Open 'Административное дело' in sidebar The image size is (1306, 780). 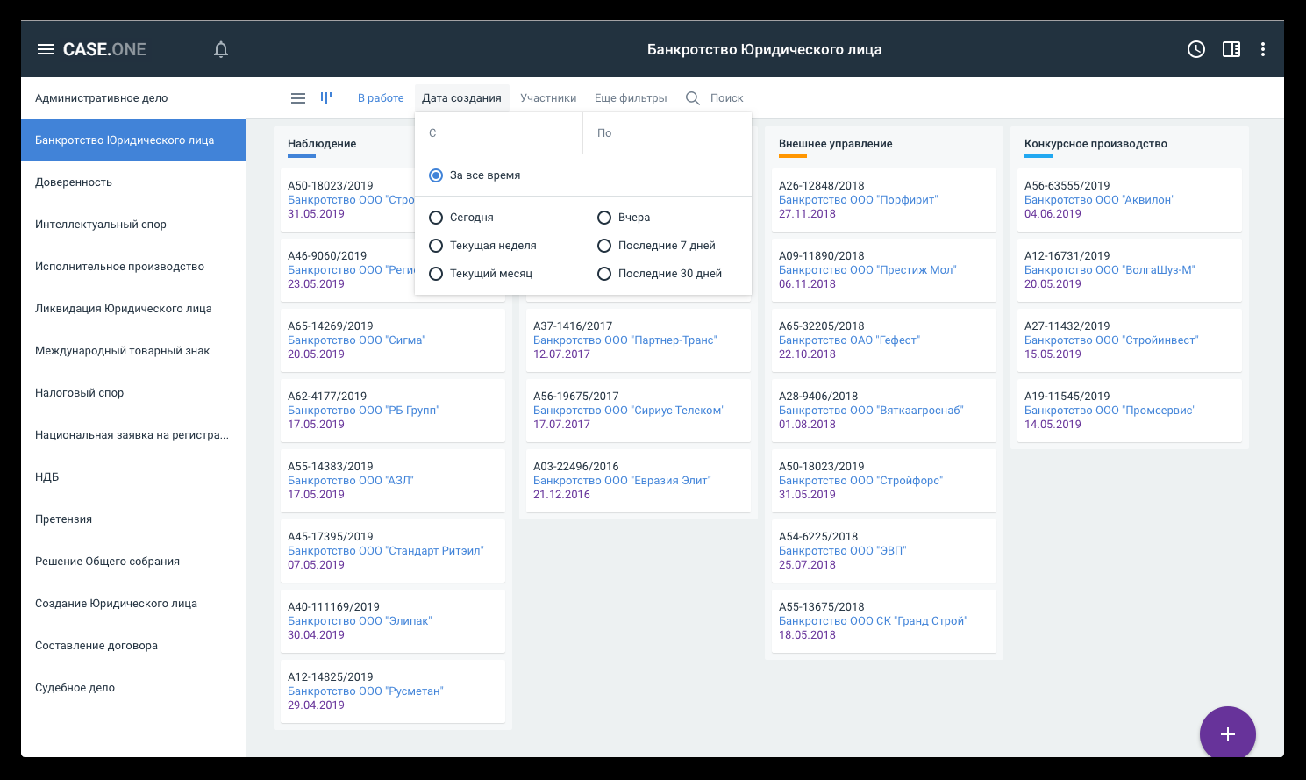(133, 98)
